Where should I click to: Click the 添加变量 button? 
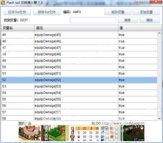pos(146,12)
